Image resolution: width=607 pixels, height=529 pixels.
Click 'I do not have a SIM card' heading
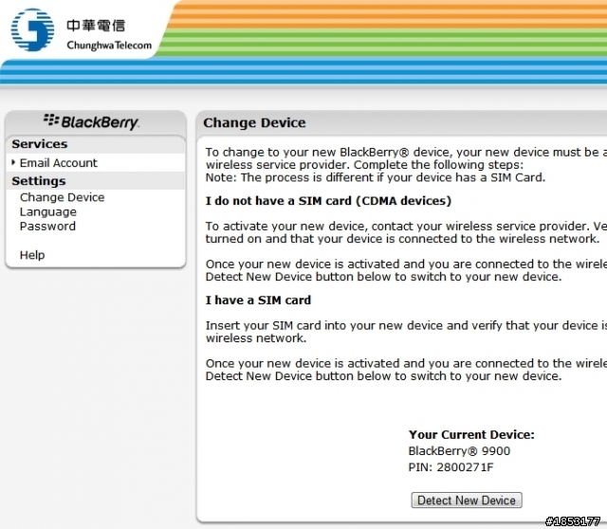click(328, 201)
